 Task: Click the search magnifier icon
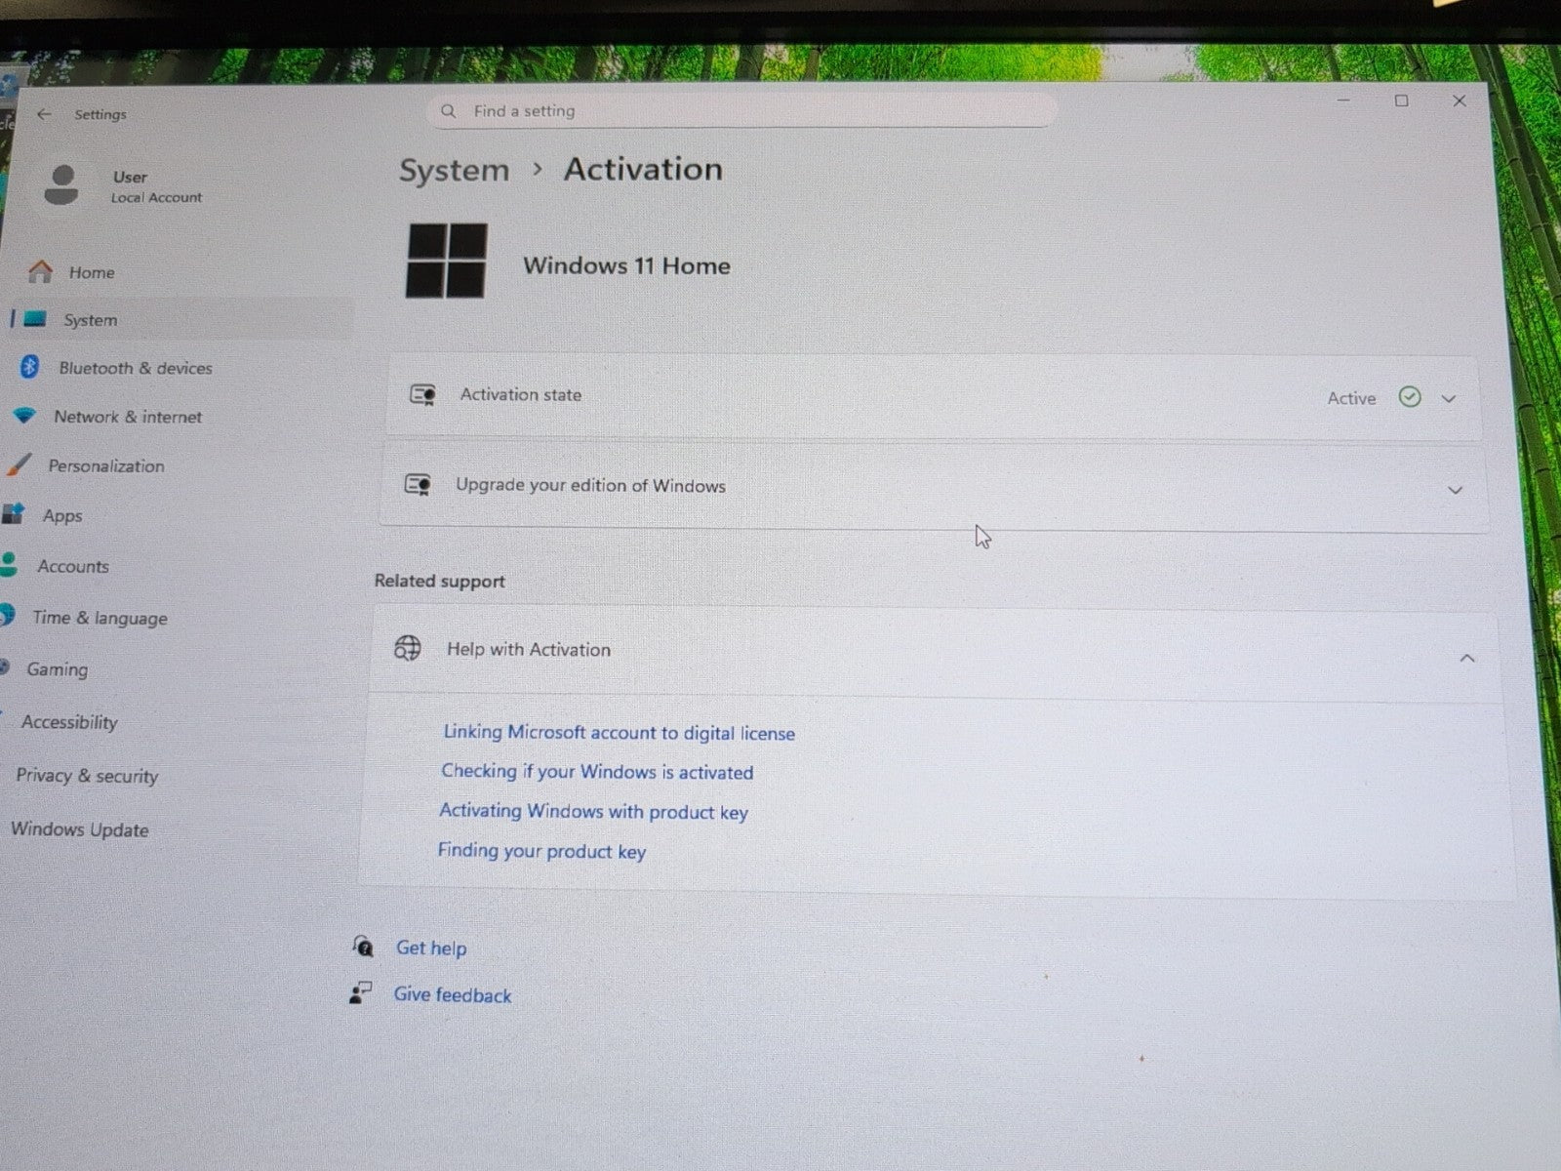click(x=448, y=111)
